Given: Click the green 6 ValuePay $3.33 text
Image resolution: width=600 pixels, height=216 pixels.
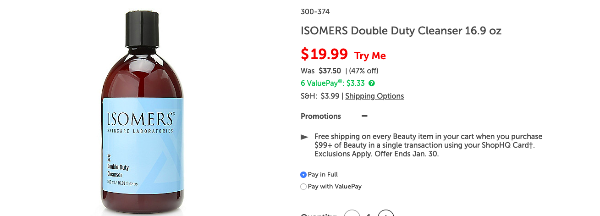Looking at the screenshot, I should (333, 83).
